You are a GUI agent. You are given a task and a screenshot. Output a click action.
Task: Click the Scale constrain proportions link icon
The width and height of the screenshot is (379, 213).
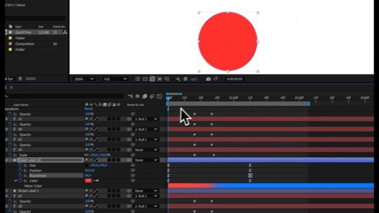click(86, 155)
